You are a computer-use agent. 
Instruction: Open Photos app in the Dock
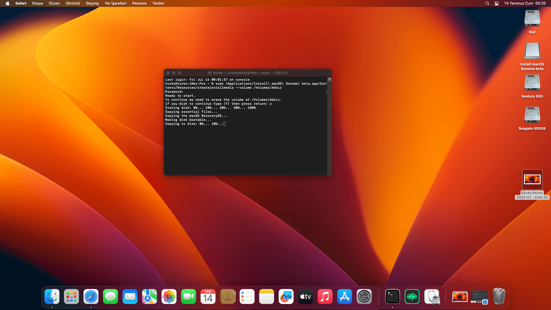pyautogui.click(x=169, y=297)
